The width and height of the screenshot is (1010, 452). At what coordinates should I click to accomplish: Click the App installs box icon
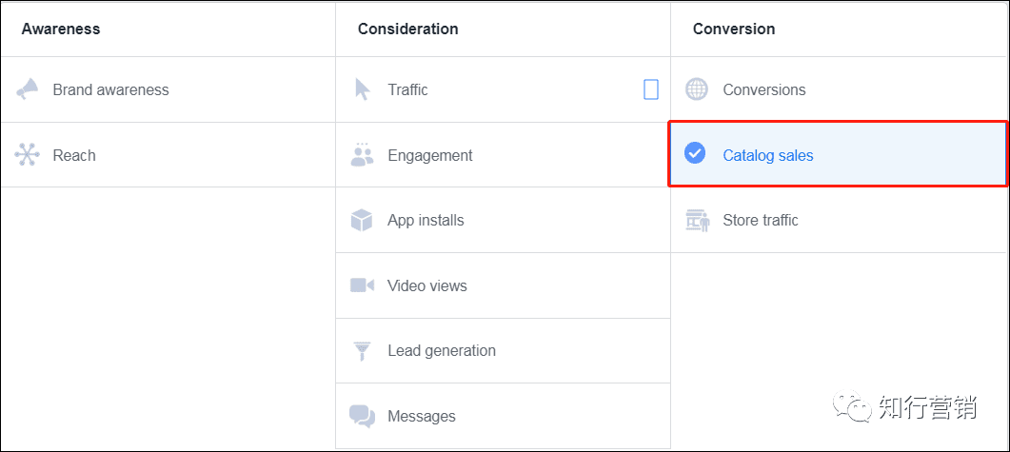(x=362, y=221)
